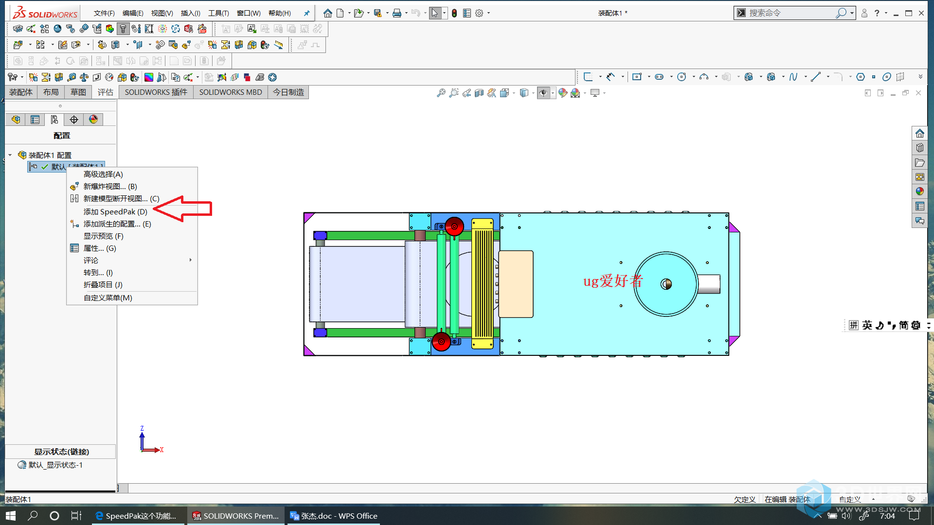Viewport: 934px width, 525px height.
Task: Click the Curvature rainbow color icon
Action: 149,77
